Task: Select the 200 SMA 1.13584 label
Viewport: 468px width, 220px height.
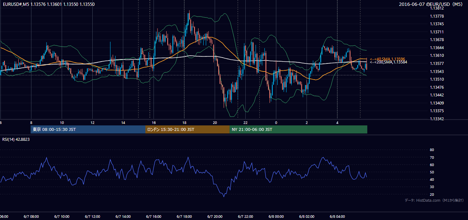Action: [389, 62]
